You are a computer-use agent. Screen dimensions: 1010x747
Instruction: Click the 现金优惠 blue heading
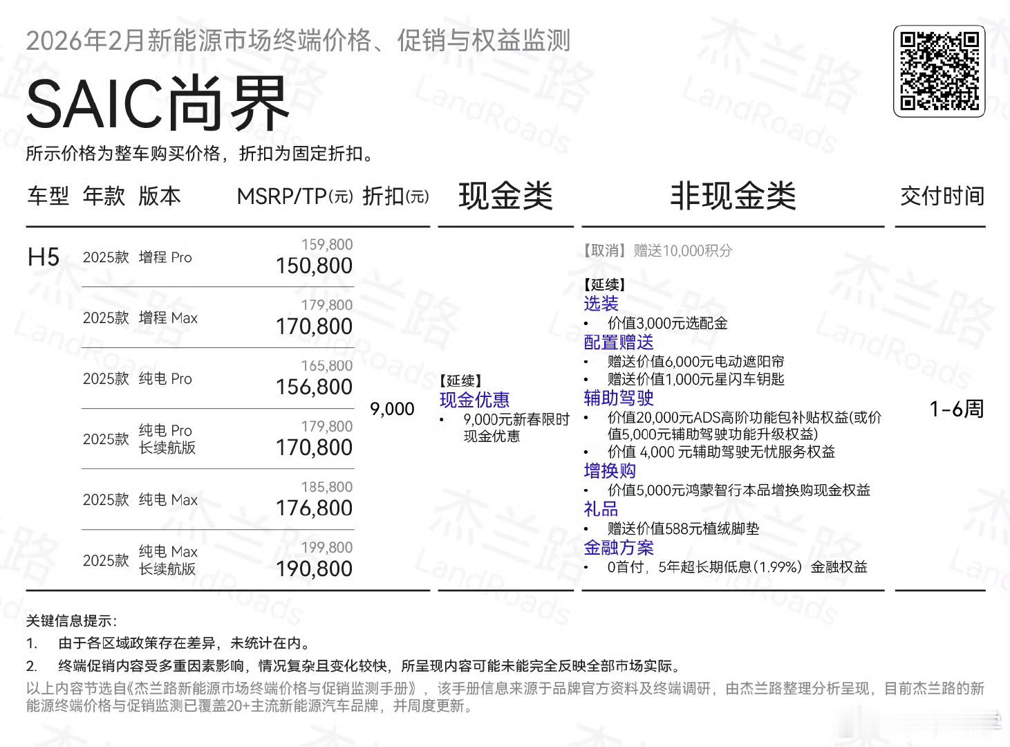pos(474,400)
